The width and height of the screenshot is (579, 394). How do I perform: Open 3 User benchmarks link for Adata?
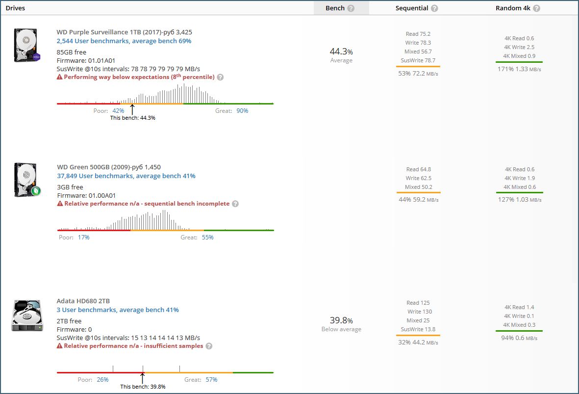click(x=118, y=310)
